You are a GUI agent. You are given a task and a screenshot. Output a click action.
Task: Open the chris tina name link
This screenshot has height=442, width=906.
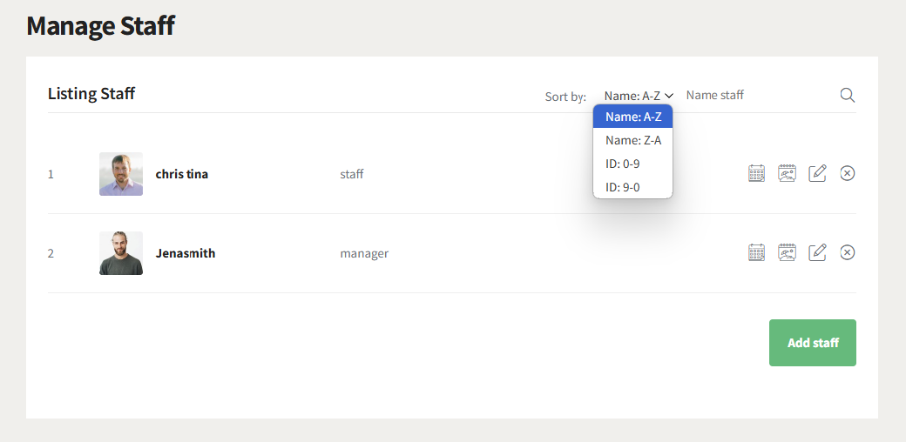pyautogui.click(x=182, y=174)
